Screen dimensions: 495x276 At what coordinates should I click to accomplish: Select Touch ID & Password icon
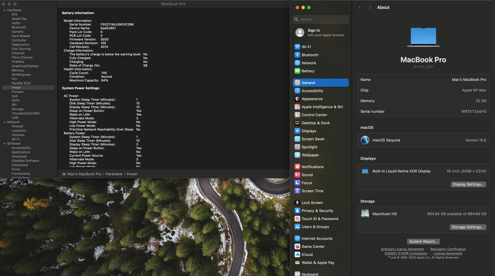(297, 219)
